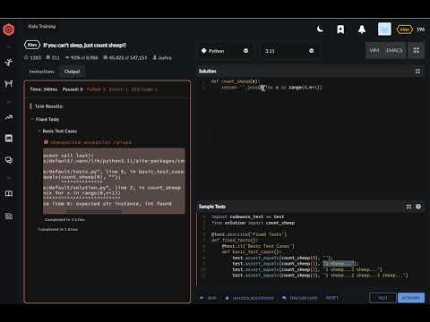The width and height of the screenshot is (430, 322).
Task: Open the user profile avatar
Action: pyautogui.click(x=384, y=30)
